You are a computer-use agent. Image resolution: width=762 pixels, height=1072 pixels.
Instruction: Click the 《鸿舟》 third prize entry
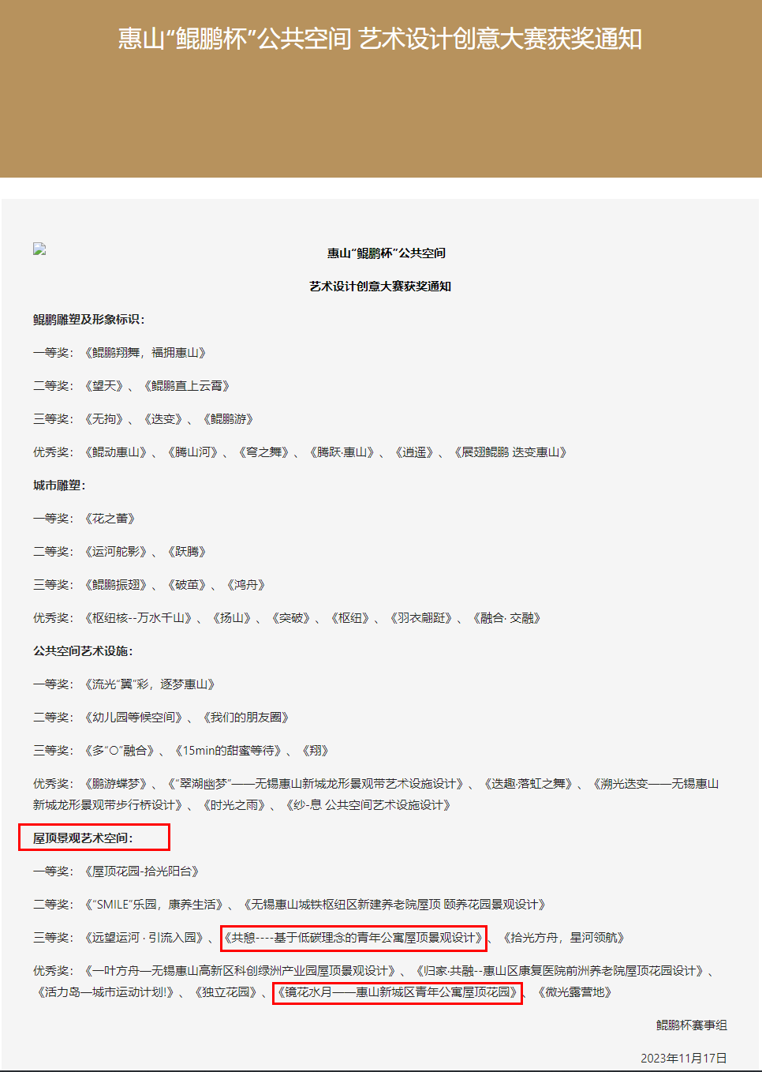pos(246,585)
